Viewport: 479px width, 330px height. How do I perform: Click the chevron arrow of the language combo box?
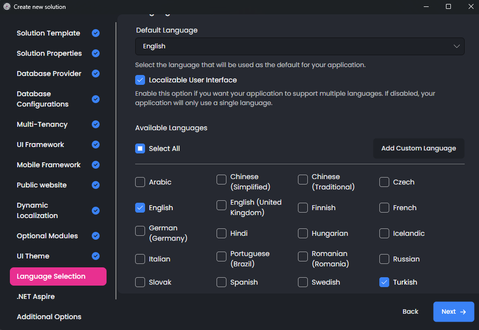pyautogui.click(x=456, y=46)
